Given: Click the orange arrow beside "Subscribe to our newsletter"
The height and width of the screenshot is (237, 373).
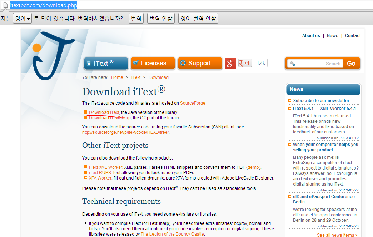Looking at the screenshot, I should 289,101.
